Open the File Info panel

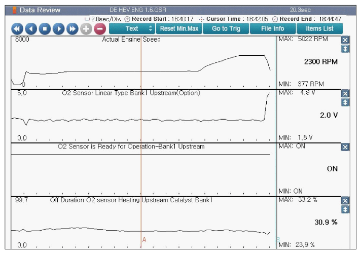click(272, 28)
